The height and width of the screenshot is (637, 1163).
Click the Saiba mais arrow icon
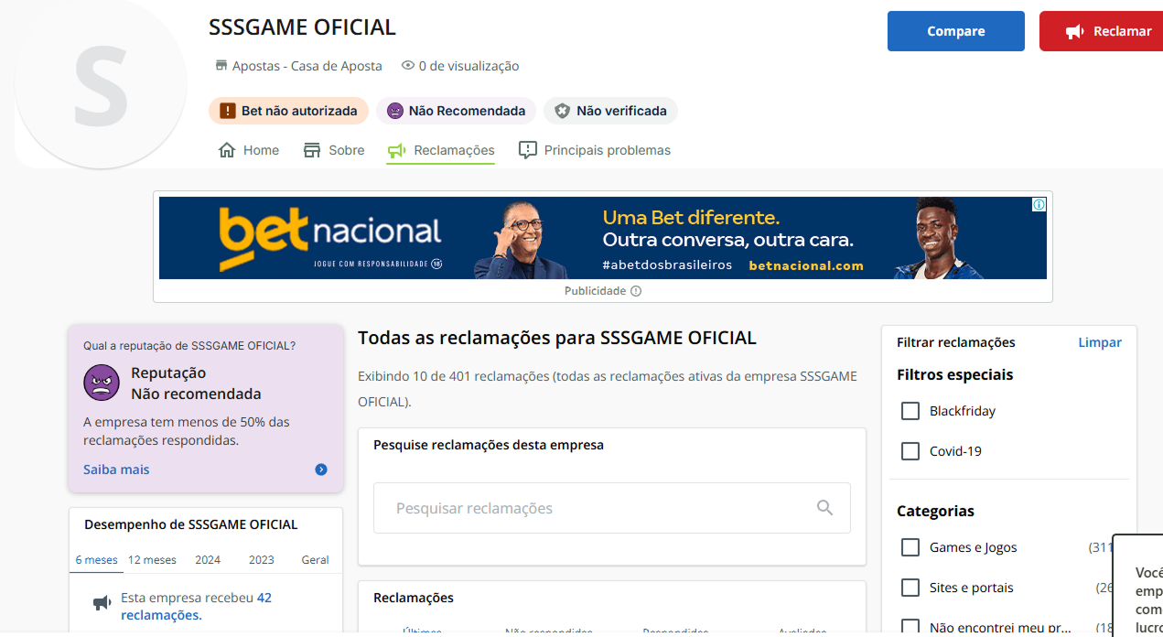coord(321,470)
